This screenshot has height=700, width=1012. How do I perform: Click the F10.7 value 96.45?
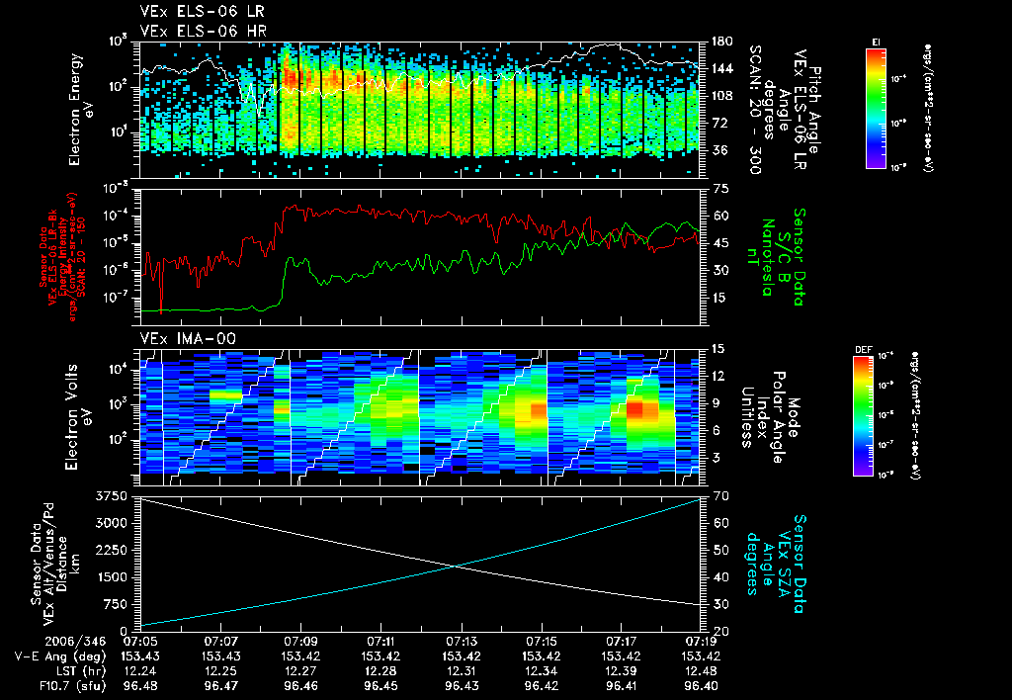pyautogui.click(x=380, y=686)
